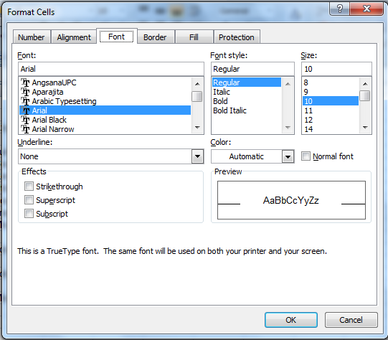388x340 pixels.
Task: Confirm with the OK button
Action: [x=291, y=320]
